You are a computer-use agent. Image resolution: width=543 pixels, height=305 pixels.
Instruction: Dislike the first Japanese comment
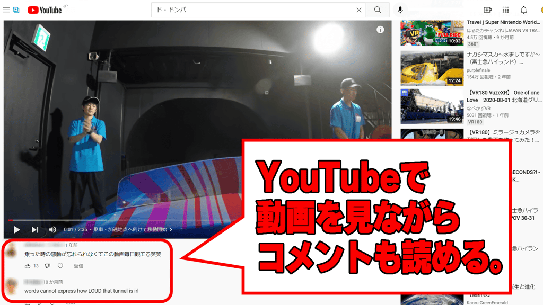click(47, 266)
